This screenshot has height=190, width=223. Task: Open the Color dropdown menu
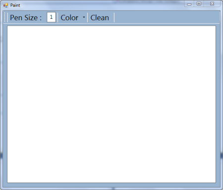pos(73,17)
